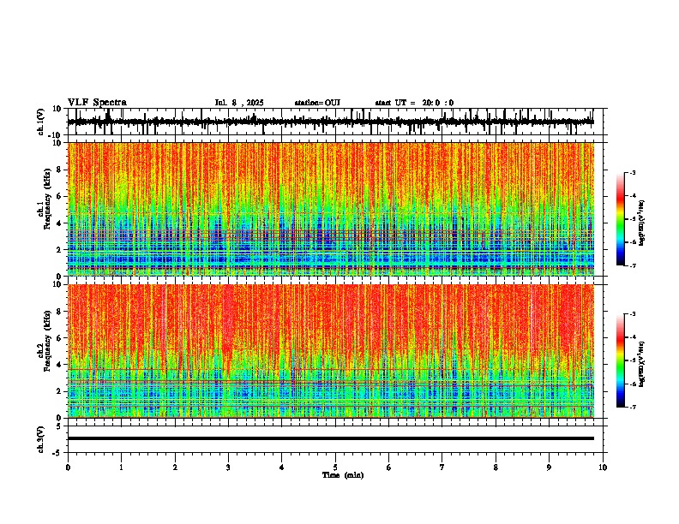Image resolution: width=679 pixels, height=524 pixels.
Task: Click the -7 label on ch.2 color bar
Action: point(633,408)
